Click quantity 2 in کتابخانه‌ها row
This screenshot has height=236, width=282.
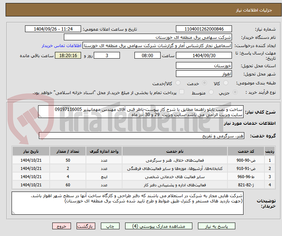click(68, 168)
